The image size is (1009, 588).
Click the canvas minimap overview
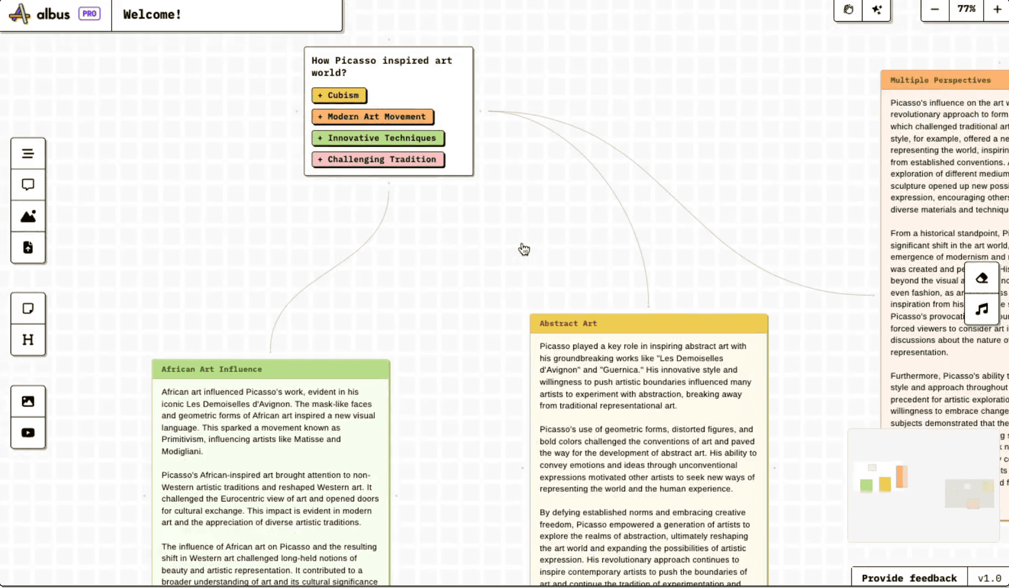[923, 486]
